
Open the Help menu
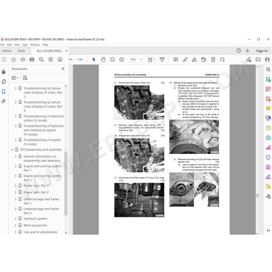click(45, 45)
